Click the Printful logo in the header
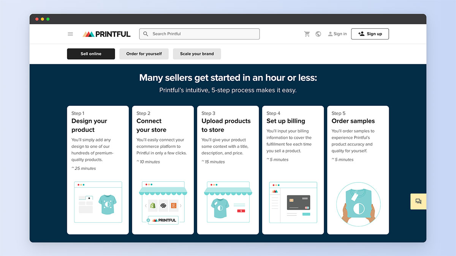 click(106, 34)
